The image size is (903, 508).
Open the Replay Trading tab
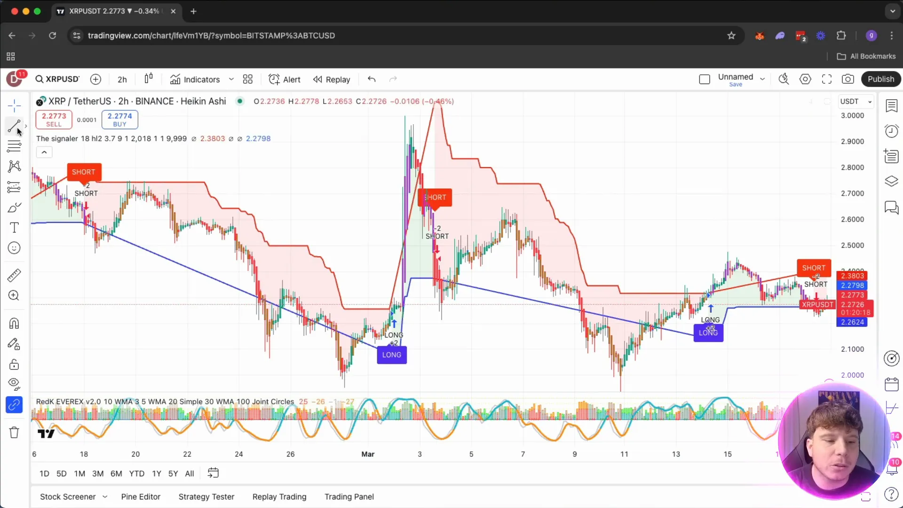point(279,497)
